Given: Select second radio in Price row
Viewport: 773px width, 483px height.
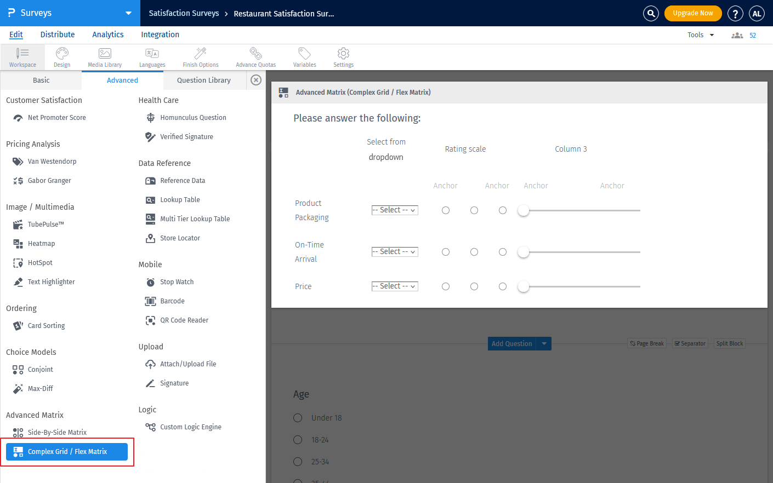Looking at the screenshot, I should pyautogui.click(x=474, y=286).
